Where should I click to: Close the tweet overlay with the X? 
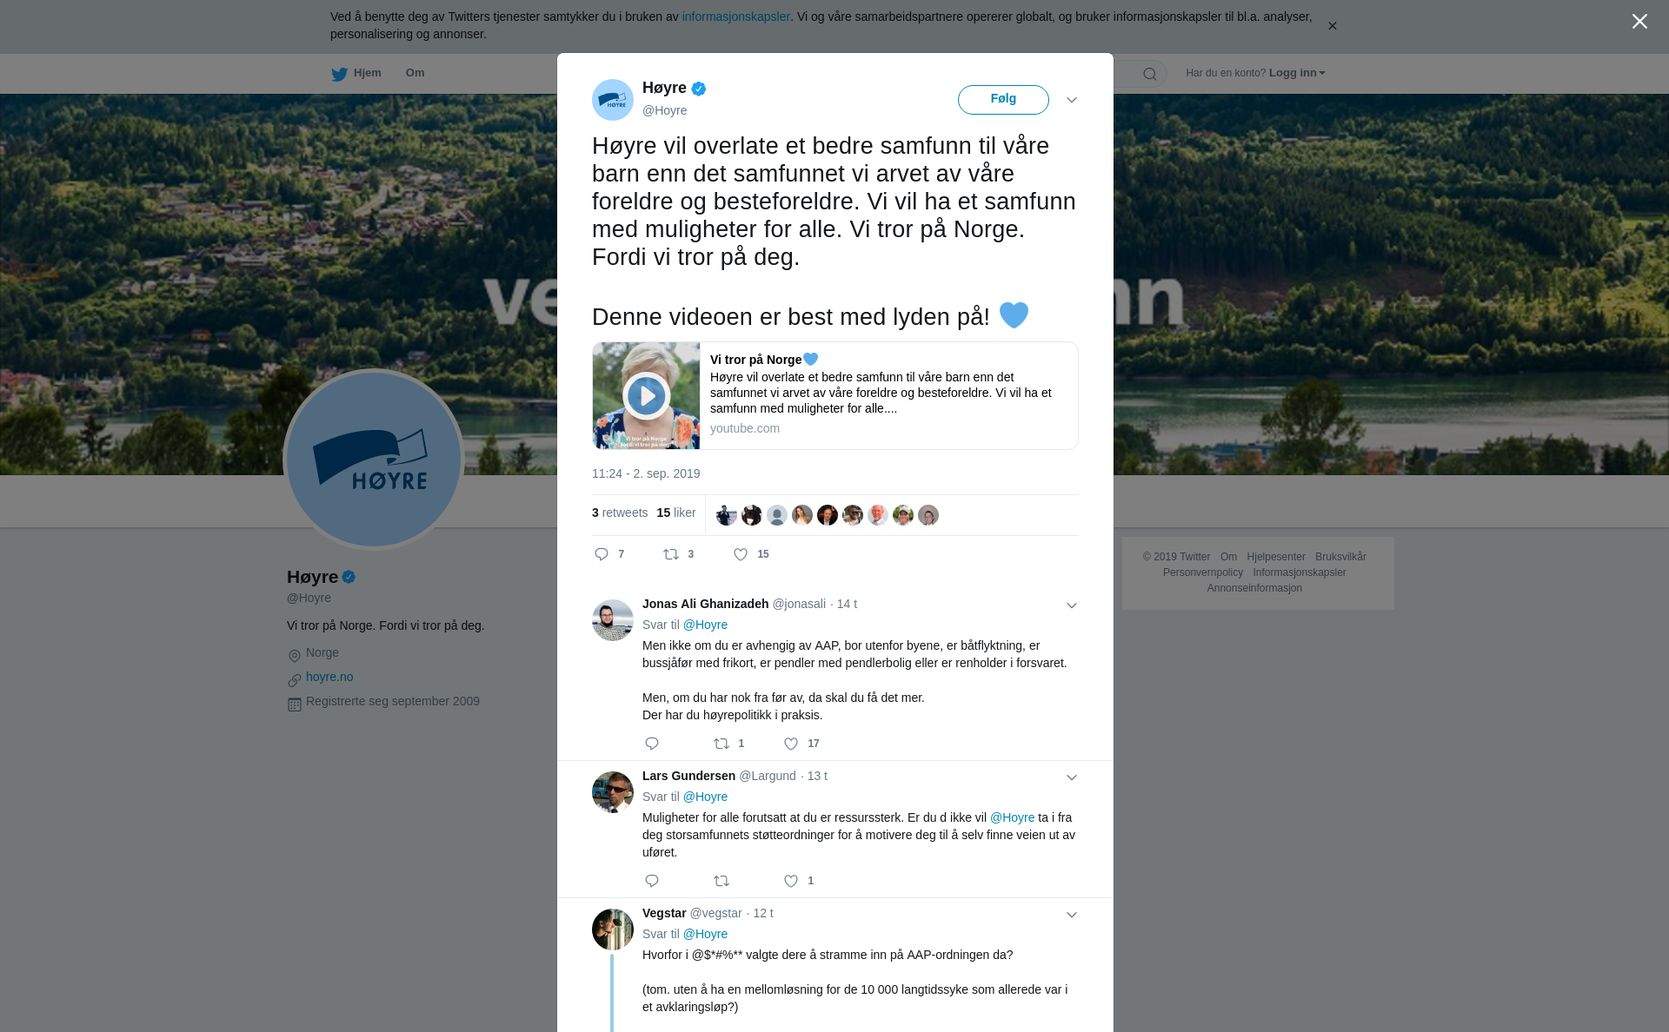pos(1639,22)
